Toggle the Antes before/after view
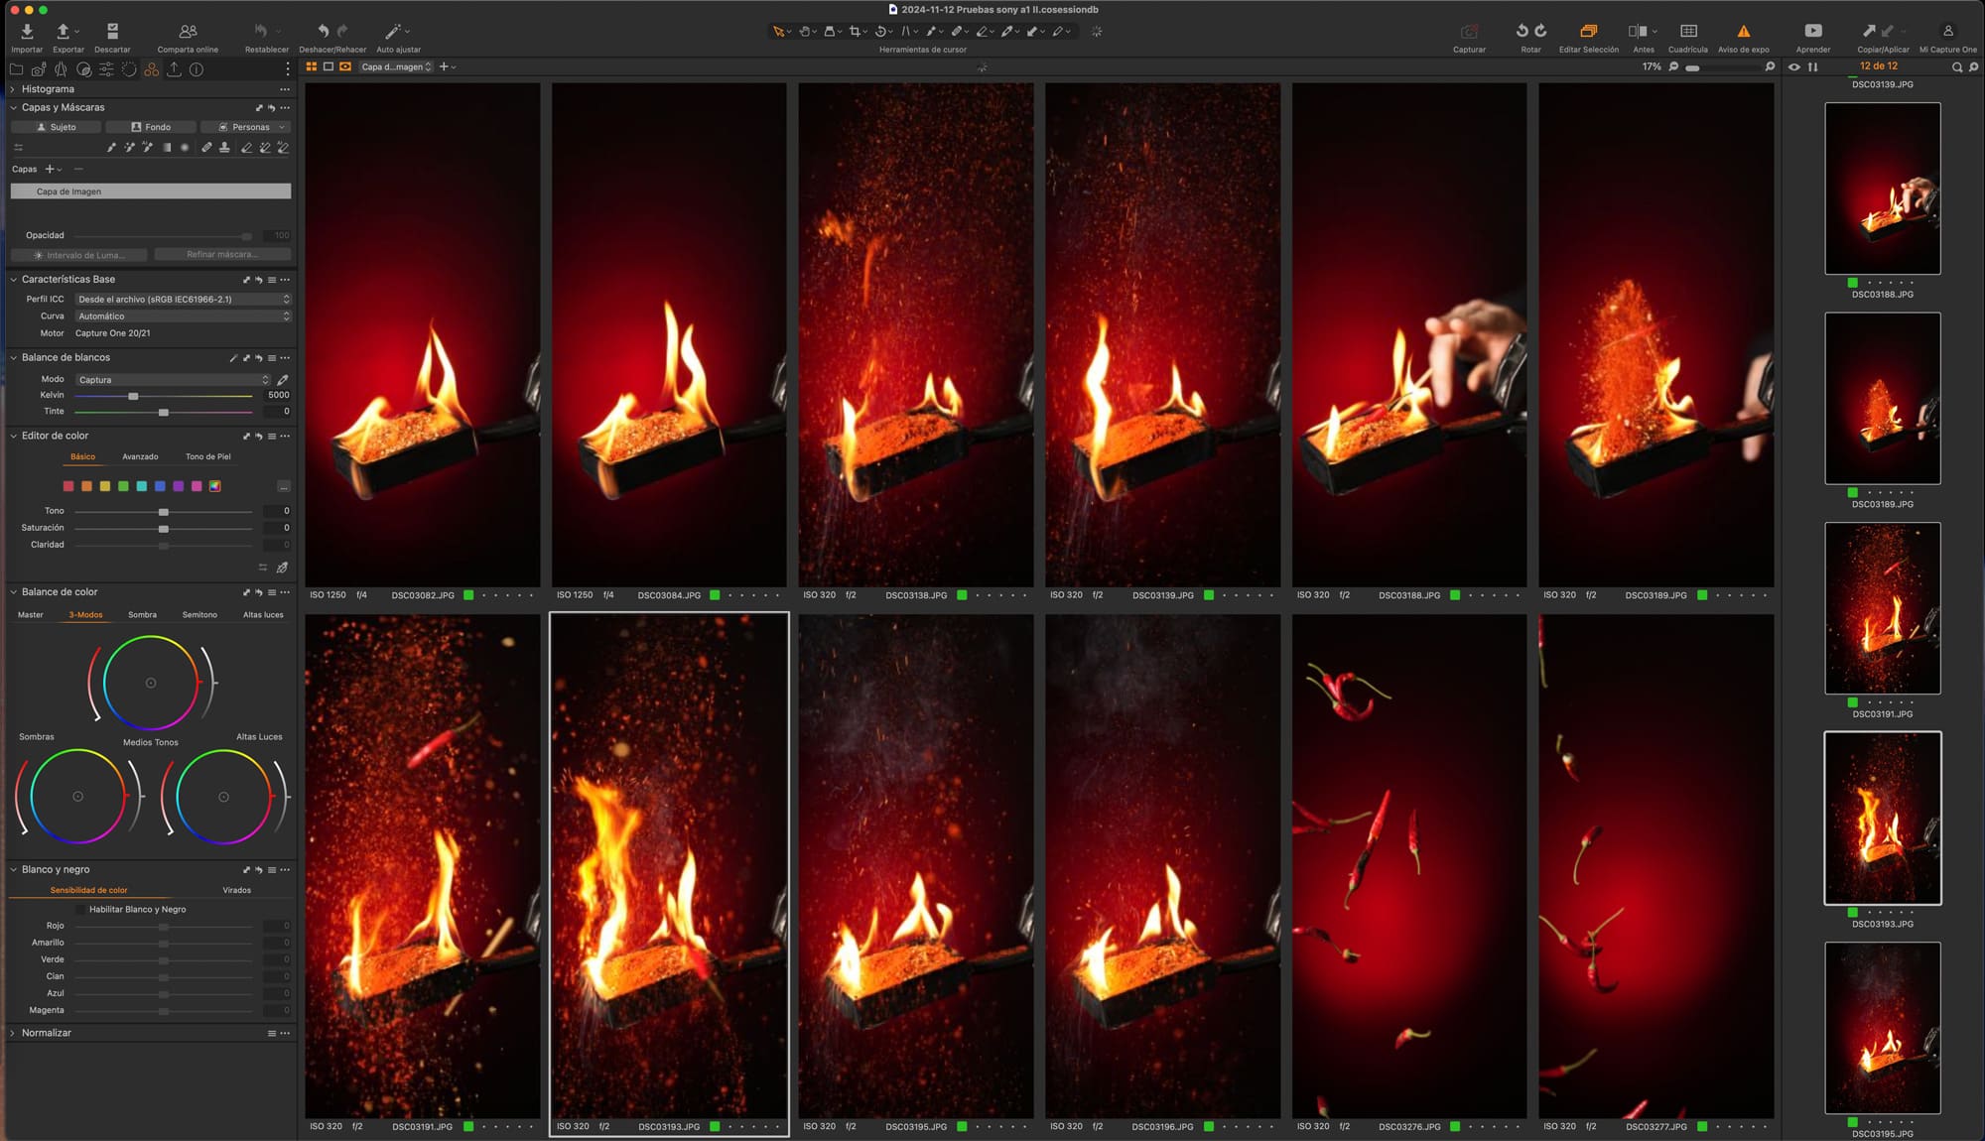 tap(1638, 31)
